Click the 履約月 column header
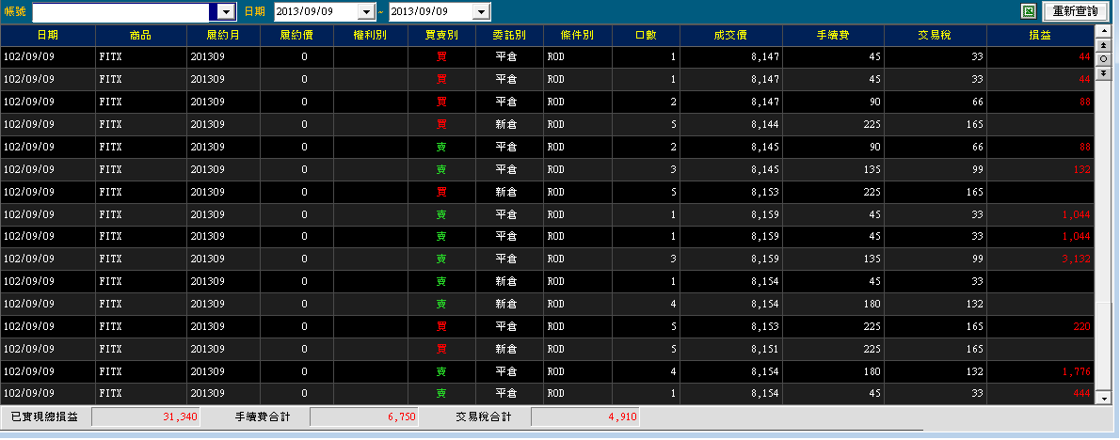The height and width of the screenshot is (440, 1120). [224, 36]
